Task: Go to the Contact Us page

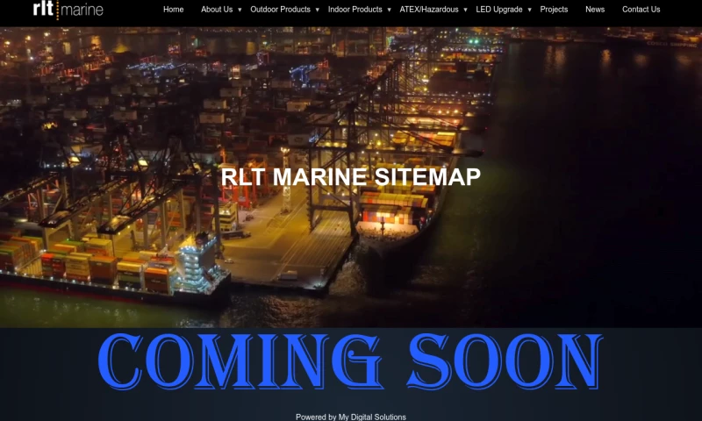Action: [x=641, y=10]
